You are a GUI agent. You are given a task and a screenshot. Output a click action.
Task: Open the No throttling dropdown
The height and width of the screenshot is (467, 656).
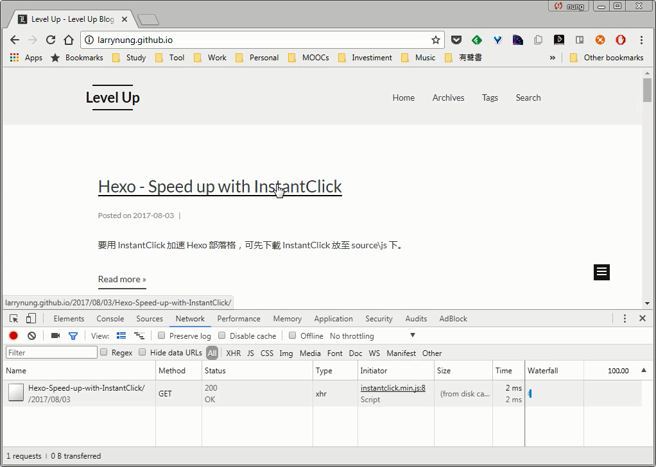coord(372,335)
